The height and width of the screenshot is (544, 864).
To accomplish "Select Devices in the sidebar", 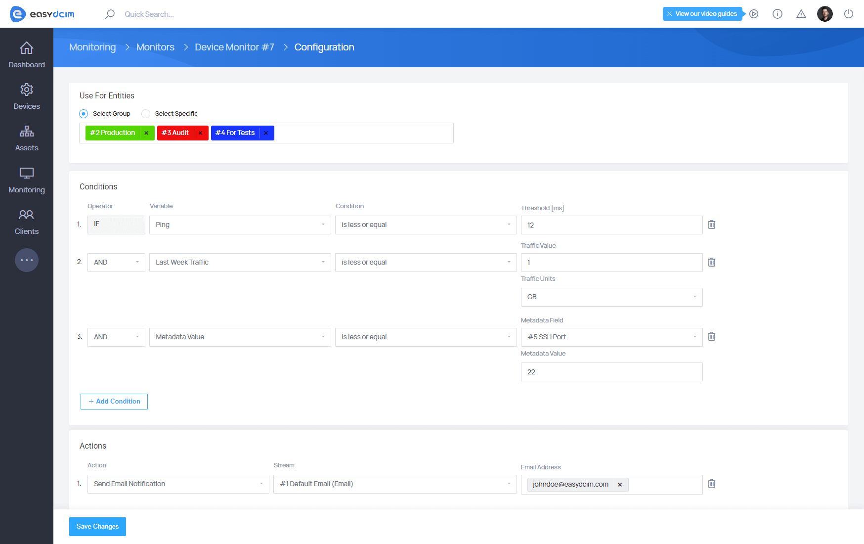I will tap(26, 95).
